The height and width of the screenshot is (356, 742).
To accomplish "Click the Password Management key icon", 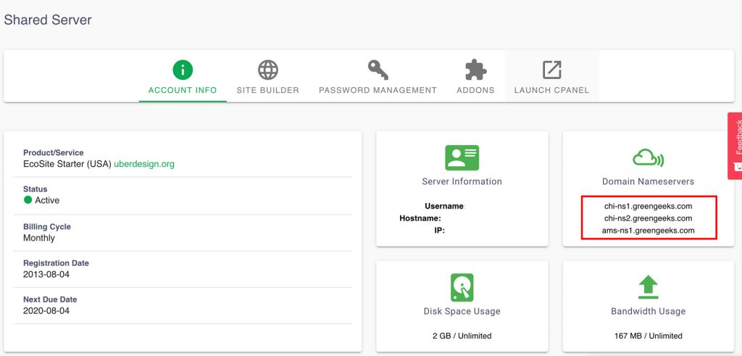I will click(x=378, y=70).
